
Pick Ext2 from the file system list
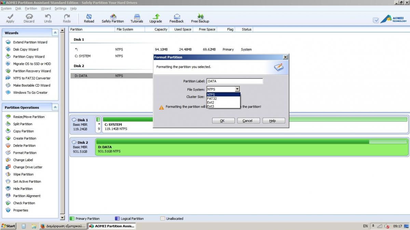tap(223, 102)
